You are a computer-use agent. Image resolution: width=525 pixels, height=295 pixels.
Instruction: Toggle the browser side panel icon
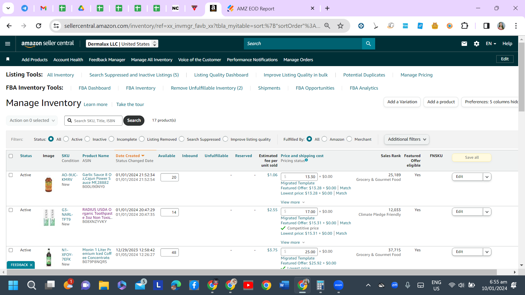coord(486,26)
